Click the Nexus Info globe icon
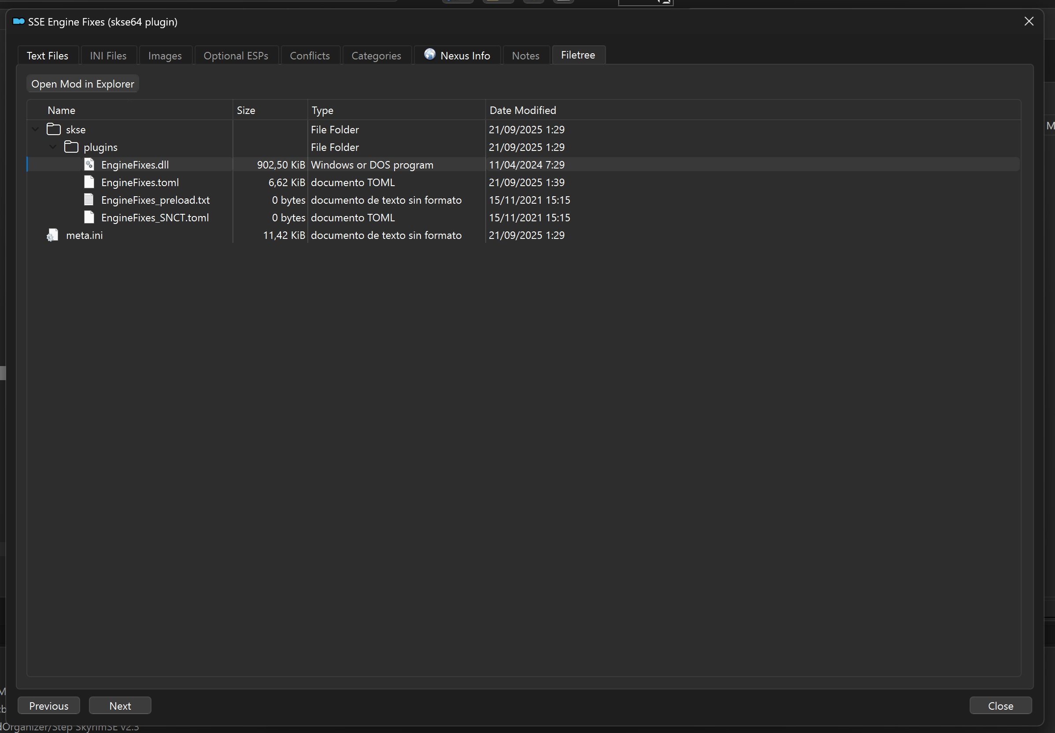 click(x=430, y=55)
